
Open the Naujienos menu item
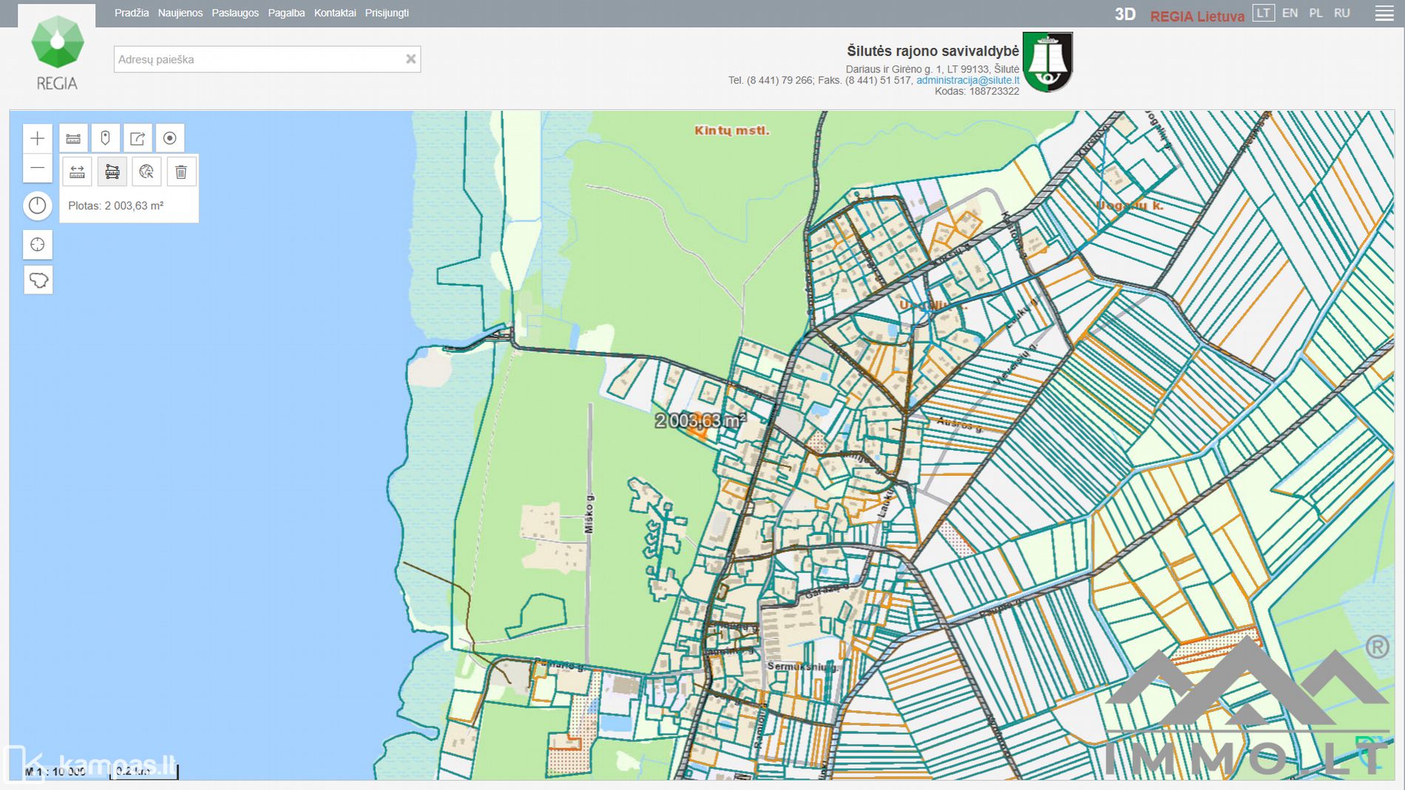(x=180, y=13)
